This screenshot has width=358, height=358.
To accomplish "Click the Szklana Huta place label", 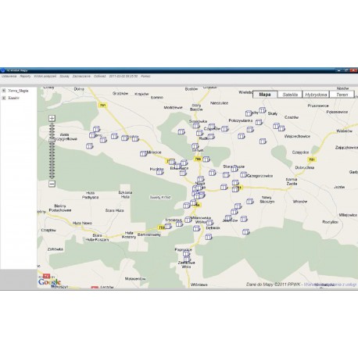I will tap(125, 195).
